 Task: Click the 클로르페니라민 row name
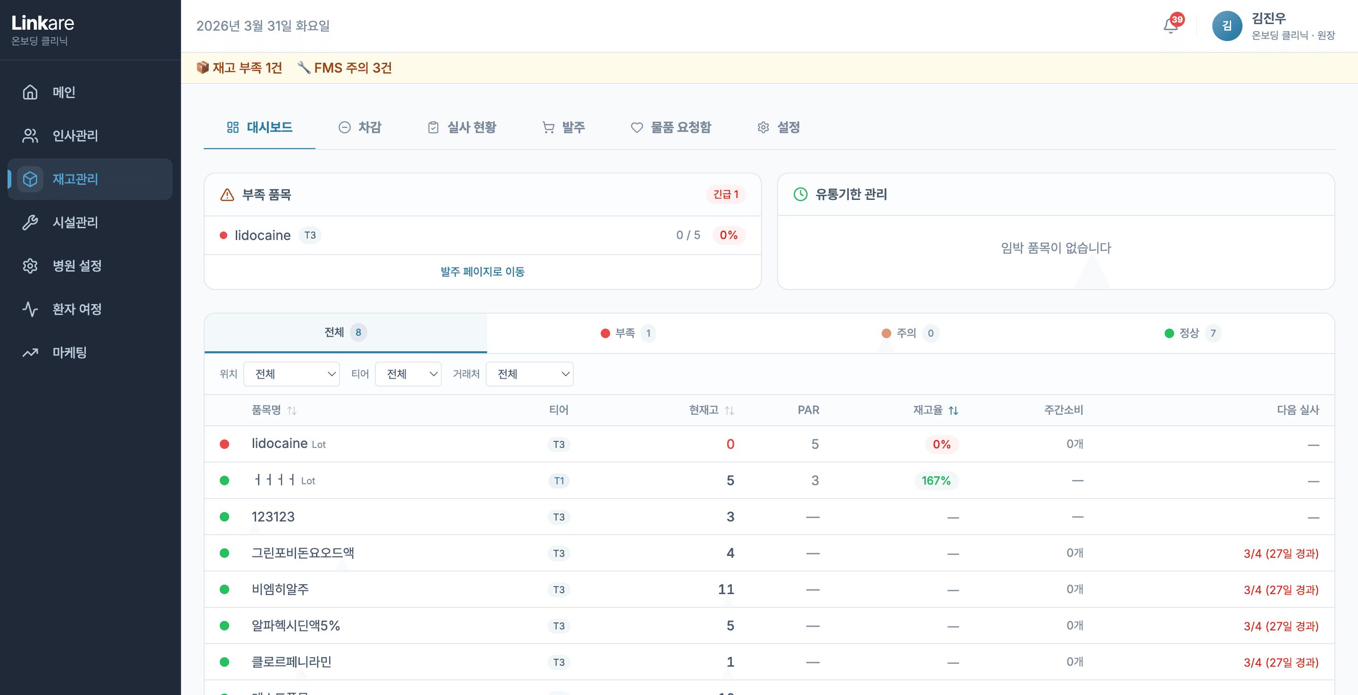[291, 662]
